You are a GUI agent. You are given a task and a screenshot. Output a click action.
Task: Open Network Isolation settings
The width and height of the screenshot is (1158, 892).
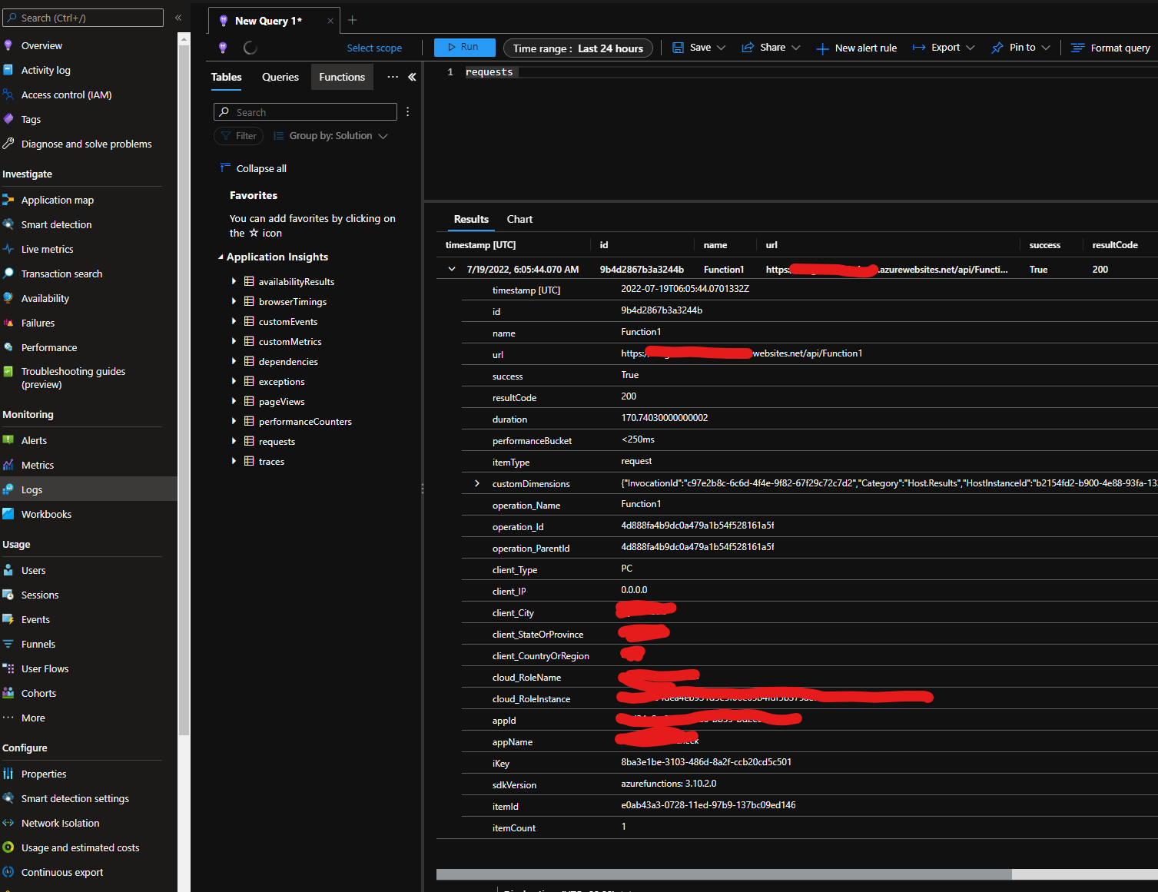coord(60,824)
